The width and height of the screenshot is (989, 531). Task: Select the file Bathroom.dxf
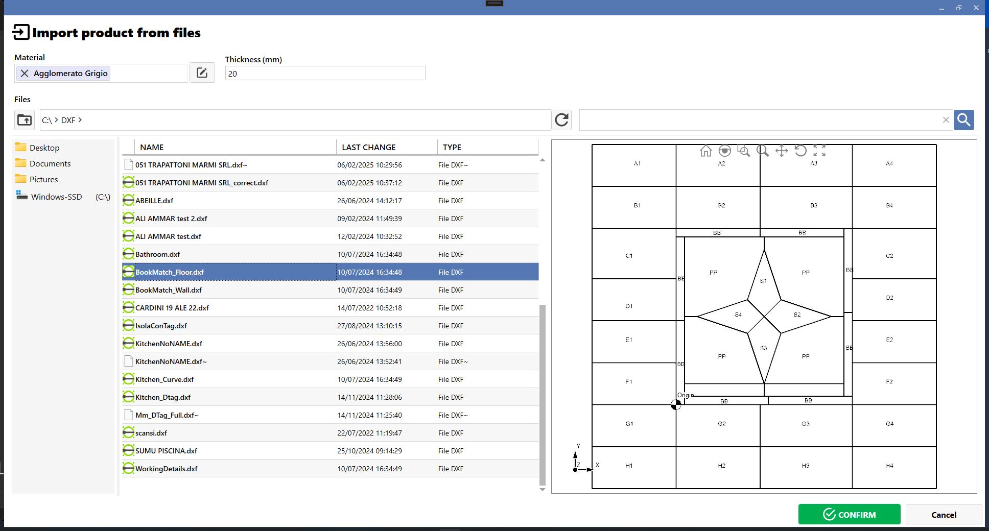pyautogui.click(x=330, y=254)
